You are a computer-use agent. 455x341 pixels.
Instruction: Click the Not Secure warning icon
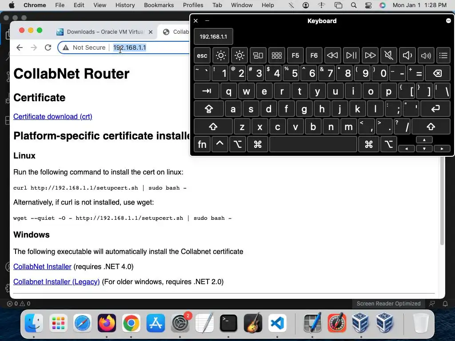click(66, 48)
